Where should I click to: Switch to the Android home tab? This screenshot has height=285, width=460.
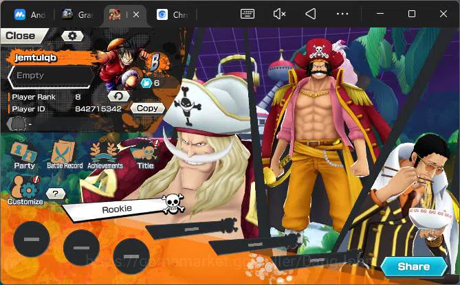click(30, 14)
